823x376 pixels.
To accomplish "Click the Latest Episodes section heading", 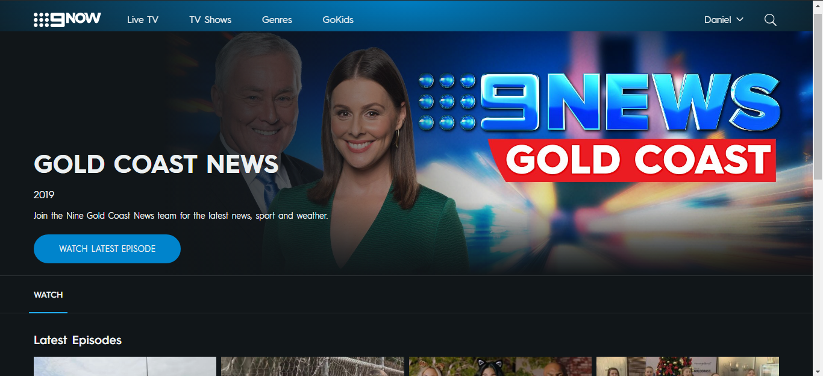I will (78, 340).
